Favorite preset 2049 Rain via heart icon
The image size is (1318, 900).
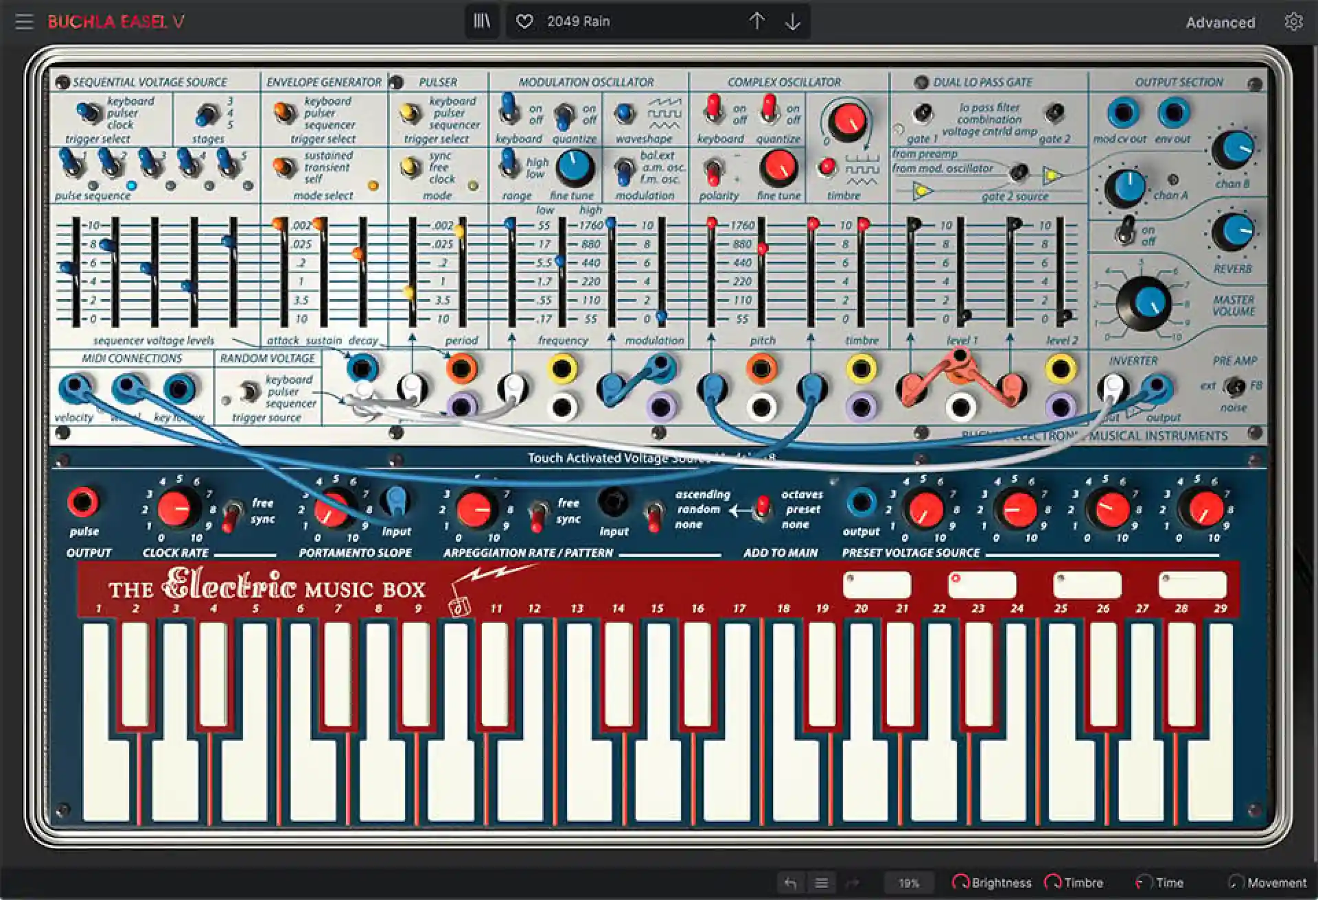click(x=524, y=21)
